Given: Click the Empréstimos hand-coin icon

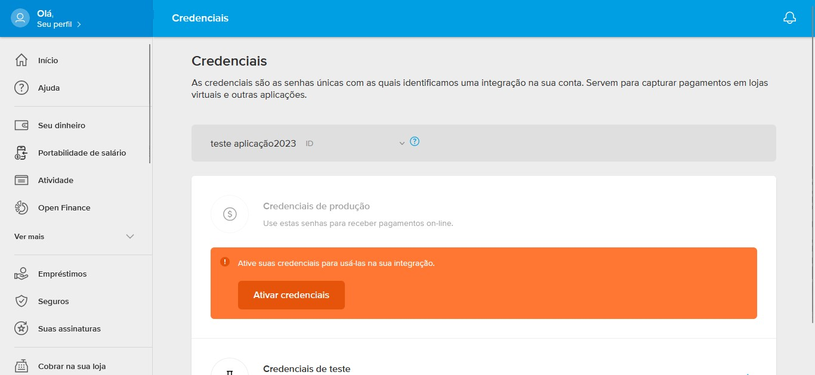Looking at the screenshot, I should click(x=21, y=274).
